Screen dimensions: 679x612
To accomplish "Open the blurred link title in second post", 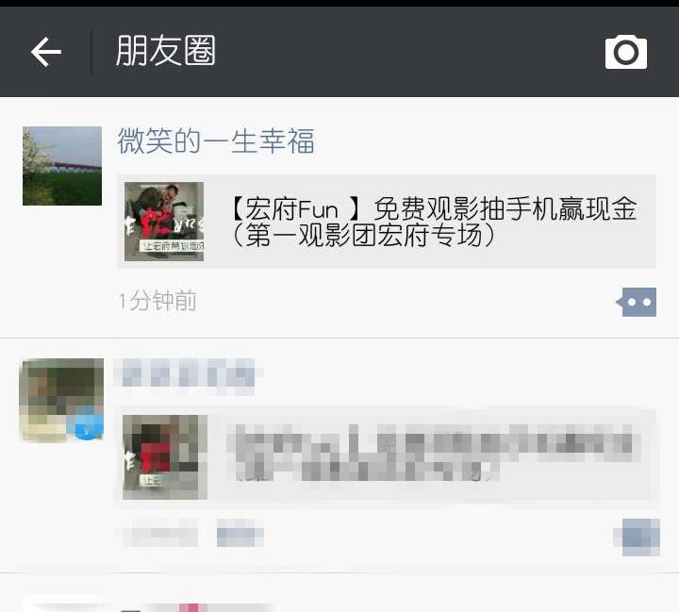I will point(433,453).
